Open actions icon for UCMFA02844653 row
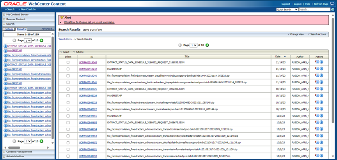The width and height of the screenshot is (337, 160). [317, 136]
